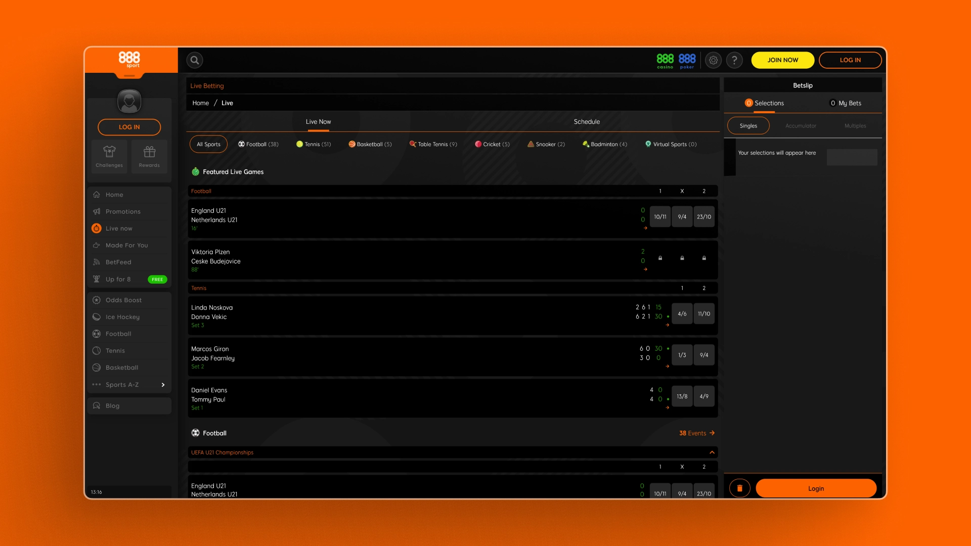
Task: Click JOIN NOW button
Action: [x=783, y=60]
